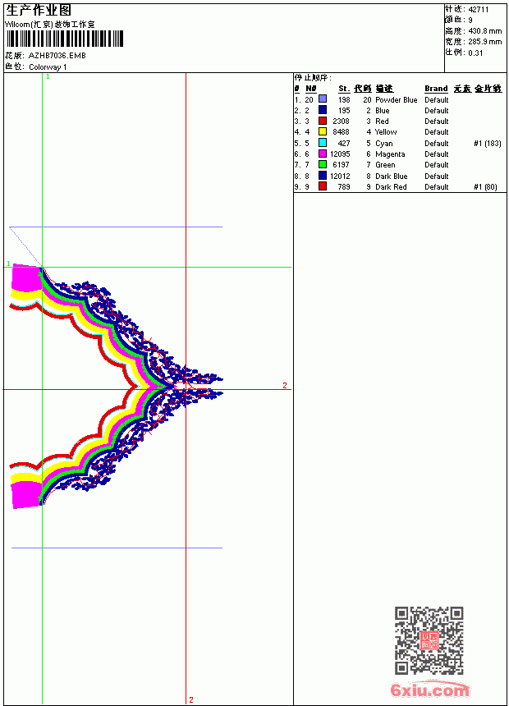The image size is (509, 706).
Task: Select the Magenta row stitch count 12095
Action: tap(340, 154)
